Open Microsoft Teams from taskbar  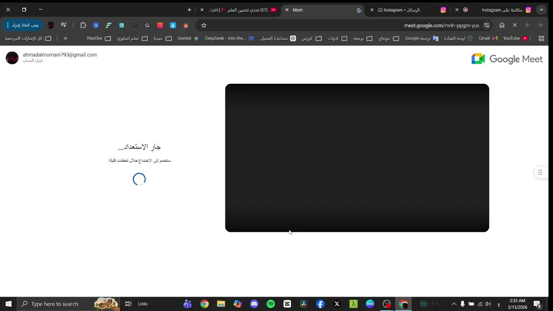(x=188, y=304)
